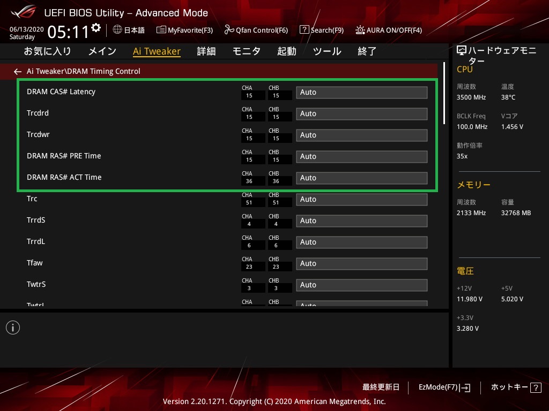Image resolution: width=549 pixels, height=411 pixels.
Task: Click the DRAM RAS# PRE Time Auto field
Action: click(362, 157)
